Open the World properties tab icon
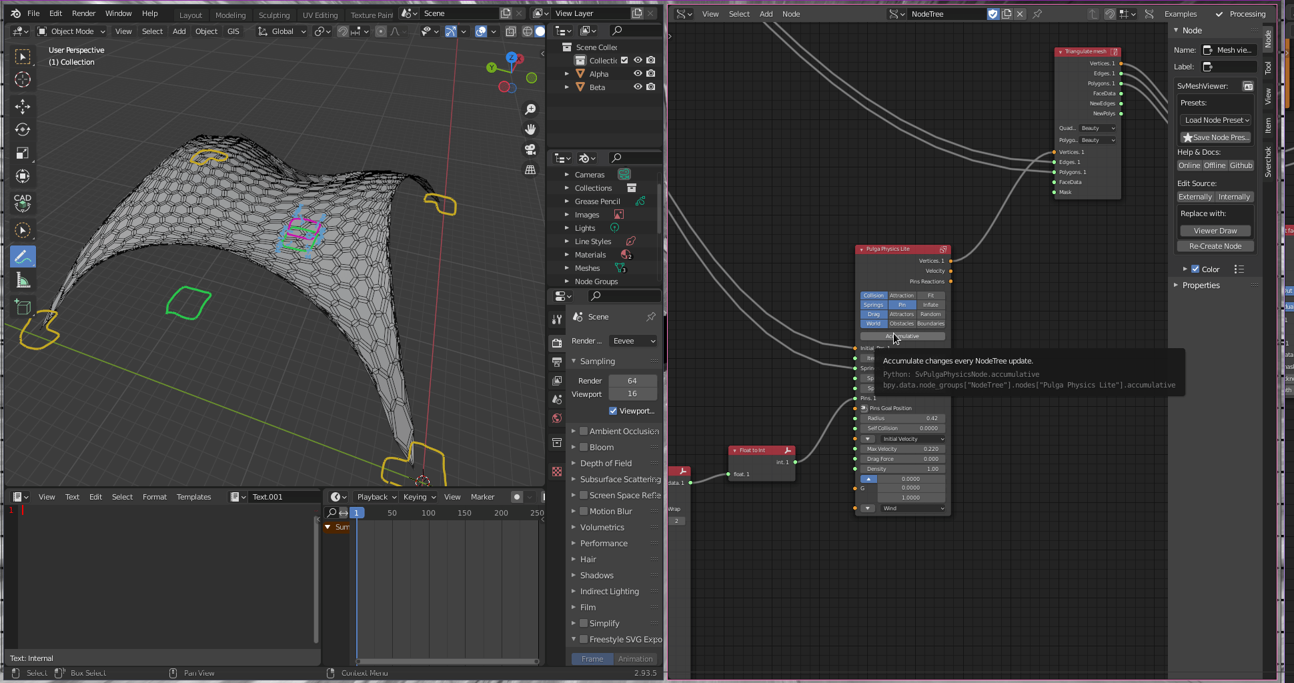Viewport: 1294px width, 683px height. pos(557,418)
